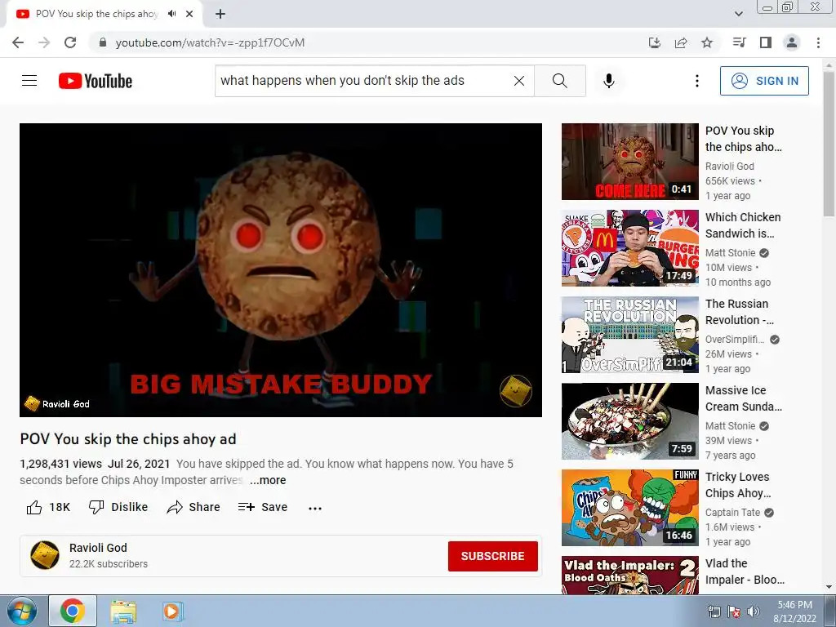Viewport: 836px width, 627px height.
Task: Go back in browser
Action: point(18,42)
